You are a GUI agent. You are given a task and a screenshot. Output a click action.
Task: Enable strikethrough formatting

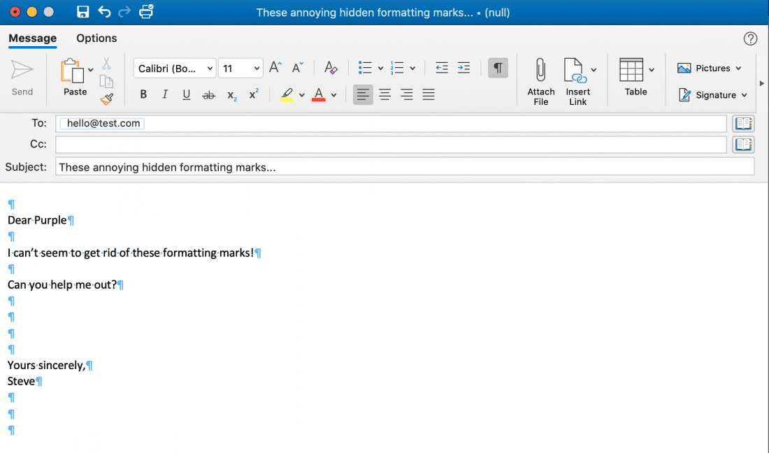[208, 94]
